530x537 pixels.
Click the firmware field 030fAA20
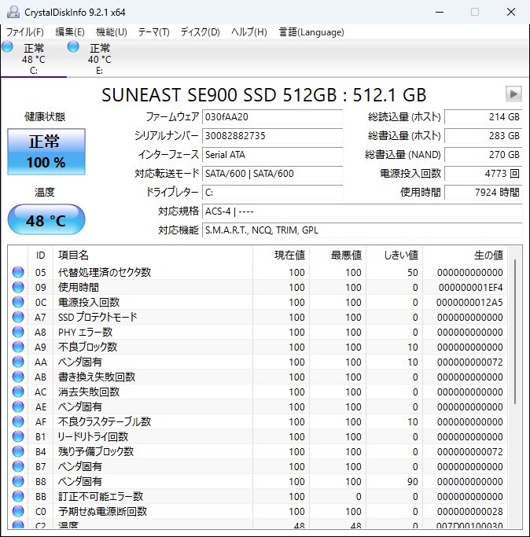[272, 117]
